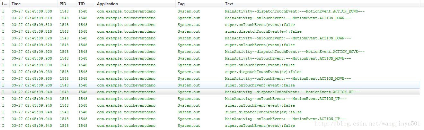Click the Text column header
The height and width of the screenshot is (130, 424).
[x=322, y=4]
